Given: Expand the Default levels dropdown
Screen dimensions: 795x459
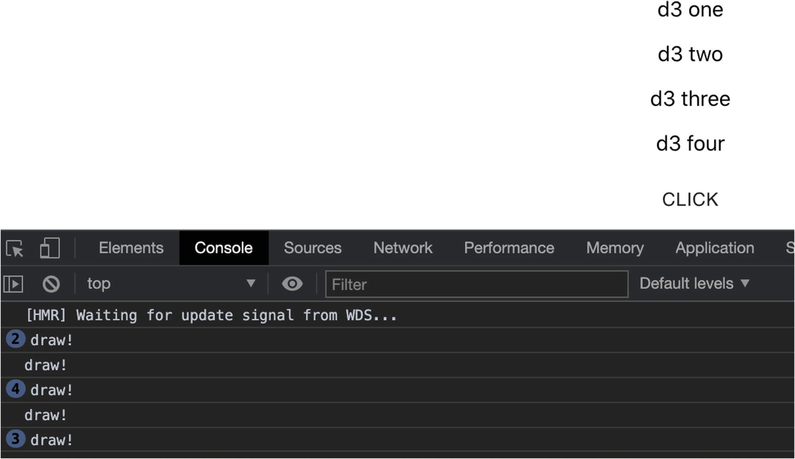Looking at the screenshot, I should click(695, 283).
